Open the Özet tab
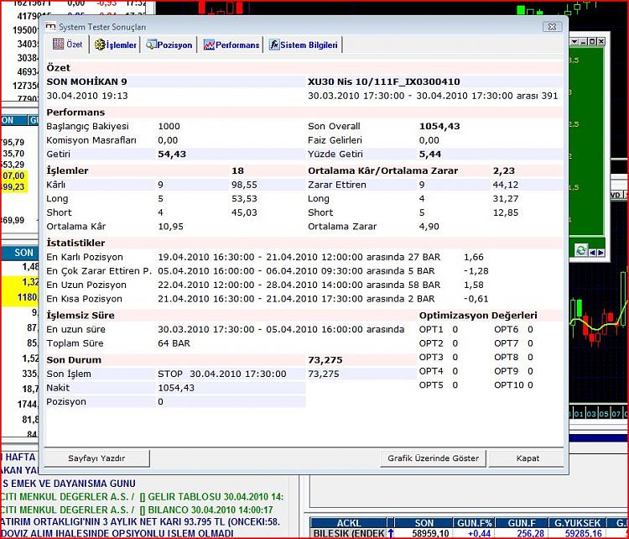629x539 pixels. click(x=69, y=44)
